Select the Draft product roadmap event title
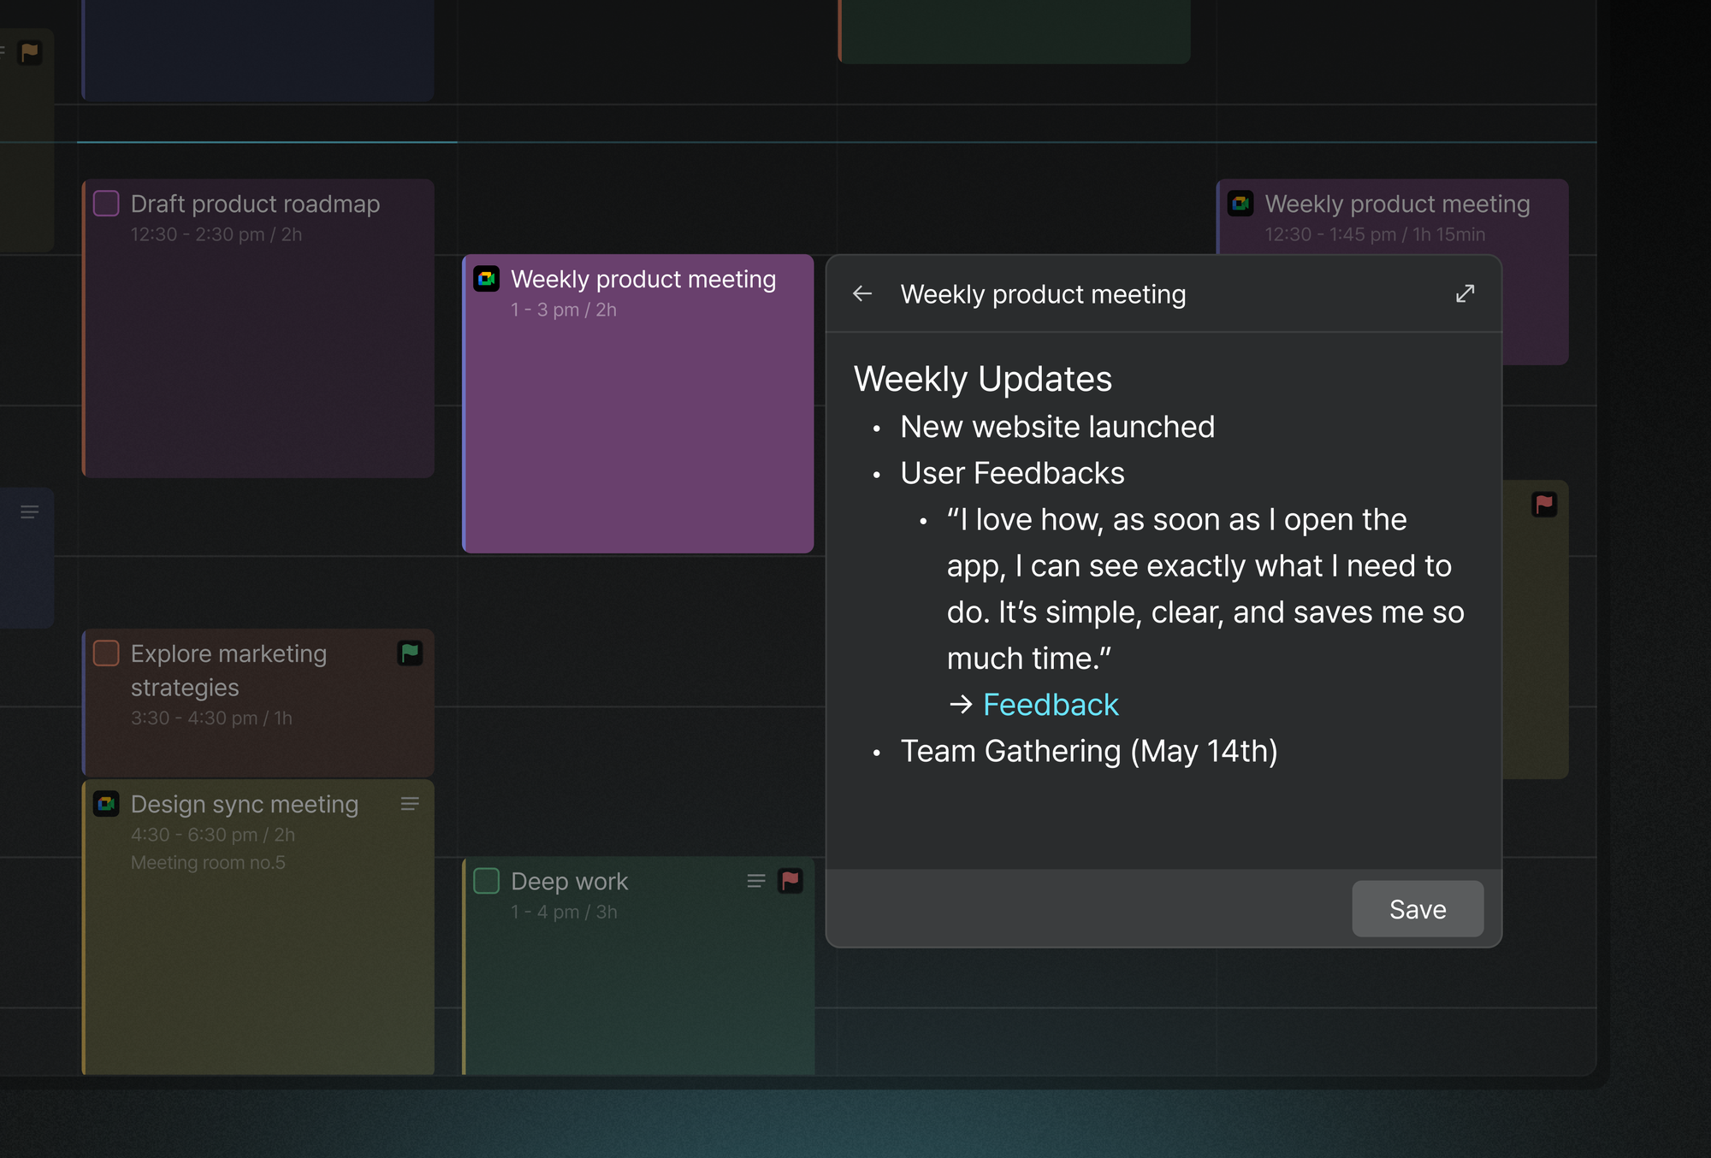Screen dimensions: 1711x1158 point(255,204)
